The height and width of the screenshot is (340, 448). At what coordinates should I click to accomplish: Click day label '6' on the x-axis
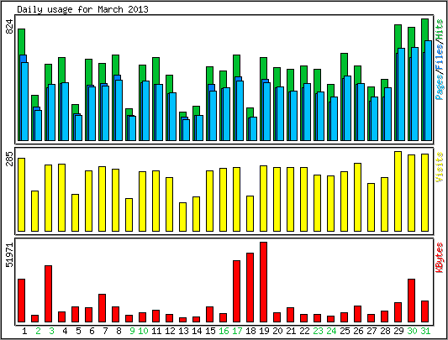point(92,331)
